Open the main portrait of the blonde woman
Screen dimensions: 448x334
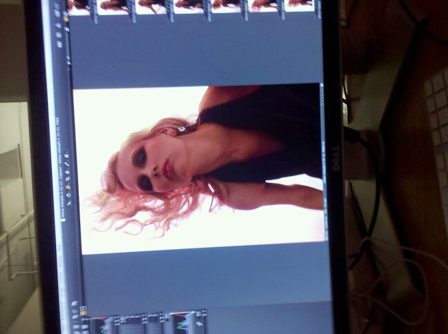tap(199, 168)
